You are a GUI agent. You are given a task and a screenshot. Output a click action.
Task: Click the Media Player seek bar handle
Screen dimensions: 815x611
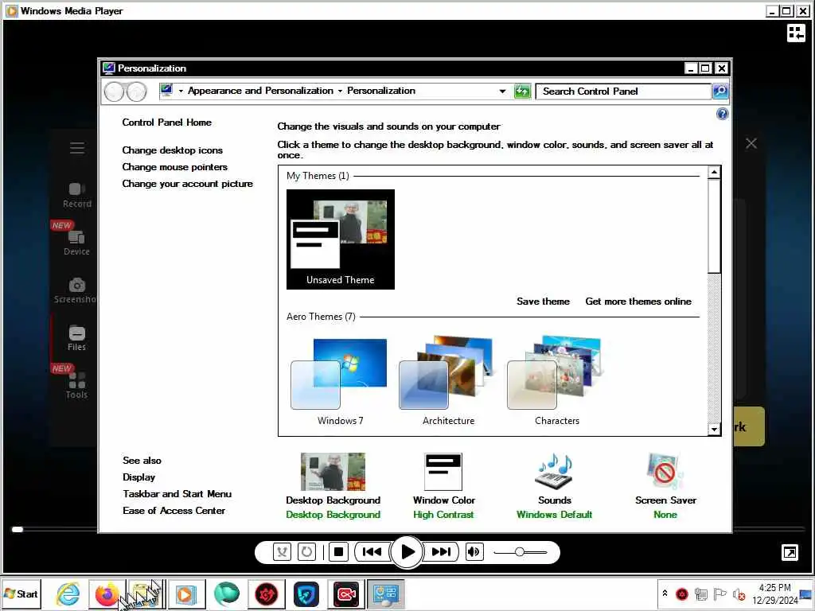18,529
